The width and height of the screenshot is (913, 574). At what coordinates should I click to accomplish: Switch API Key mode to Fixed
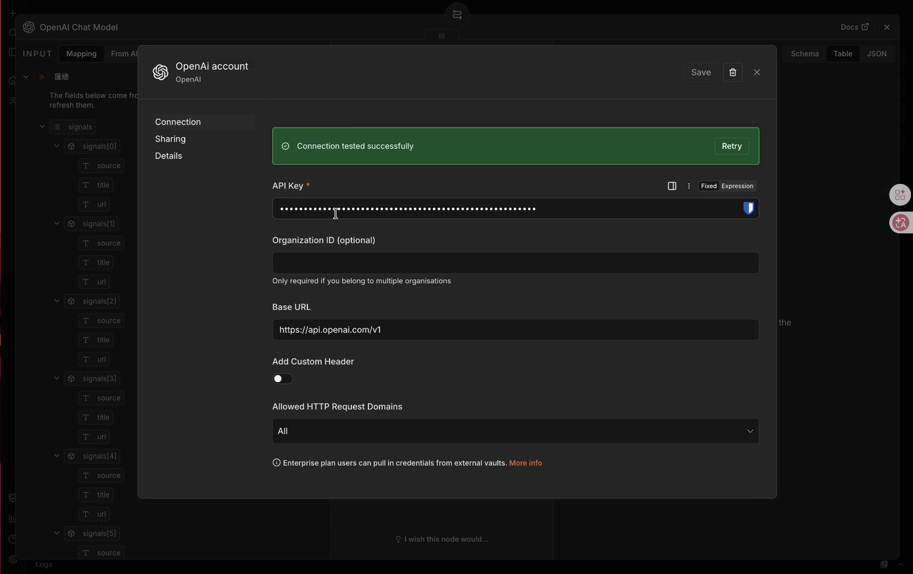click(708, 186)
